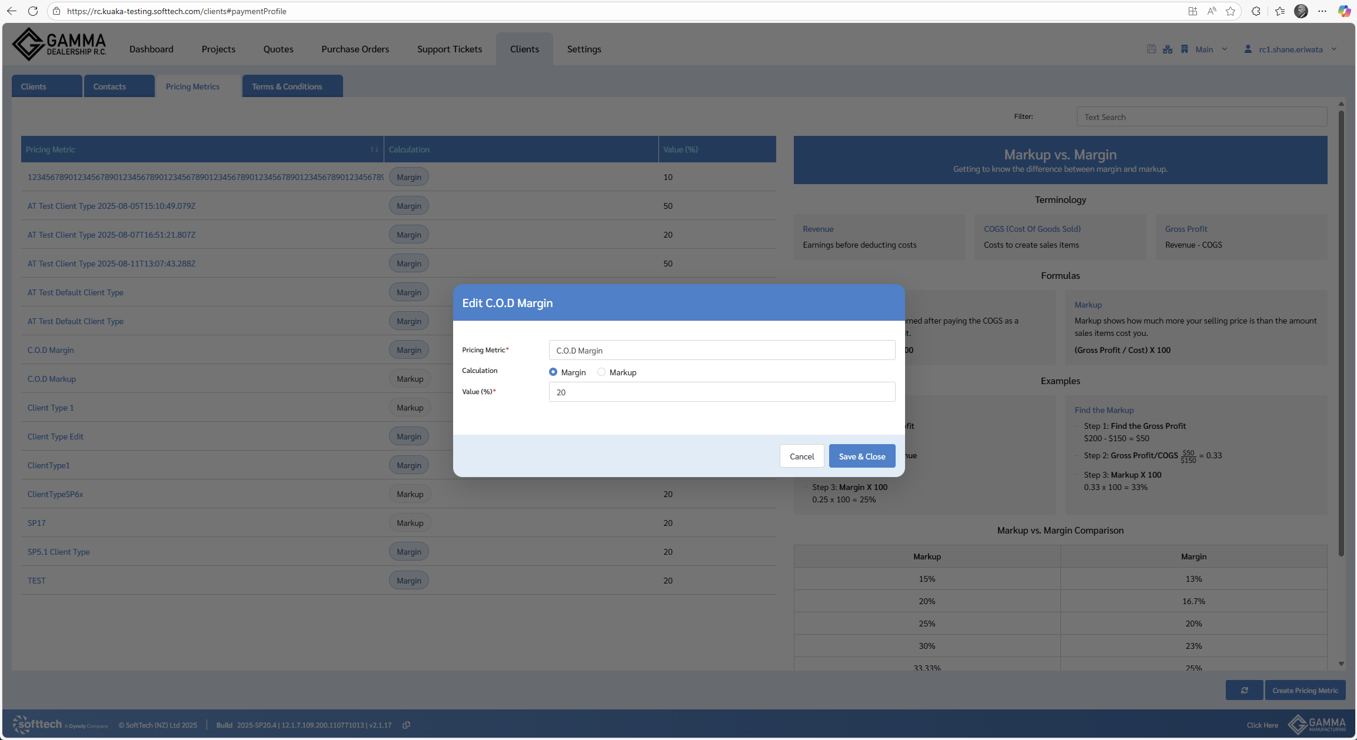Screen dimensions: 1357x740
Task: Open the rc1.shane.eriwata user menu
Action: click(x=1291, y=49)
